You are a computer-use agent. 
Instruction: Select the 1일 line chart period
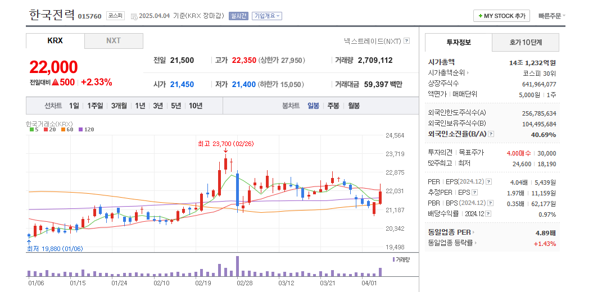pyautogui.click(x=74, y=106)
